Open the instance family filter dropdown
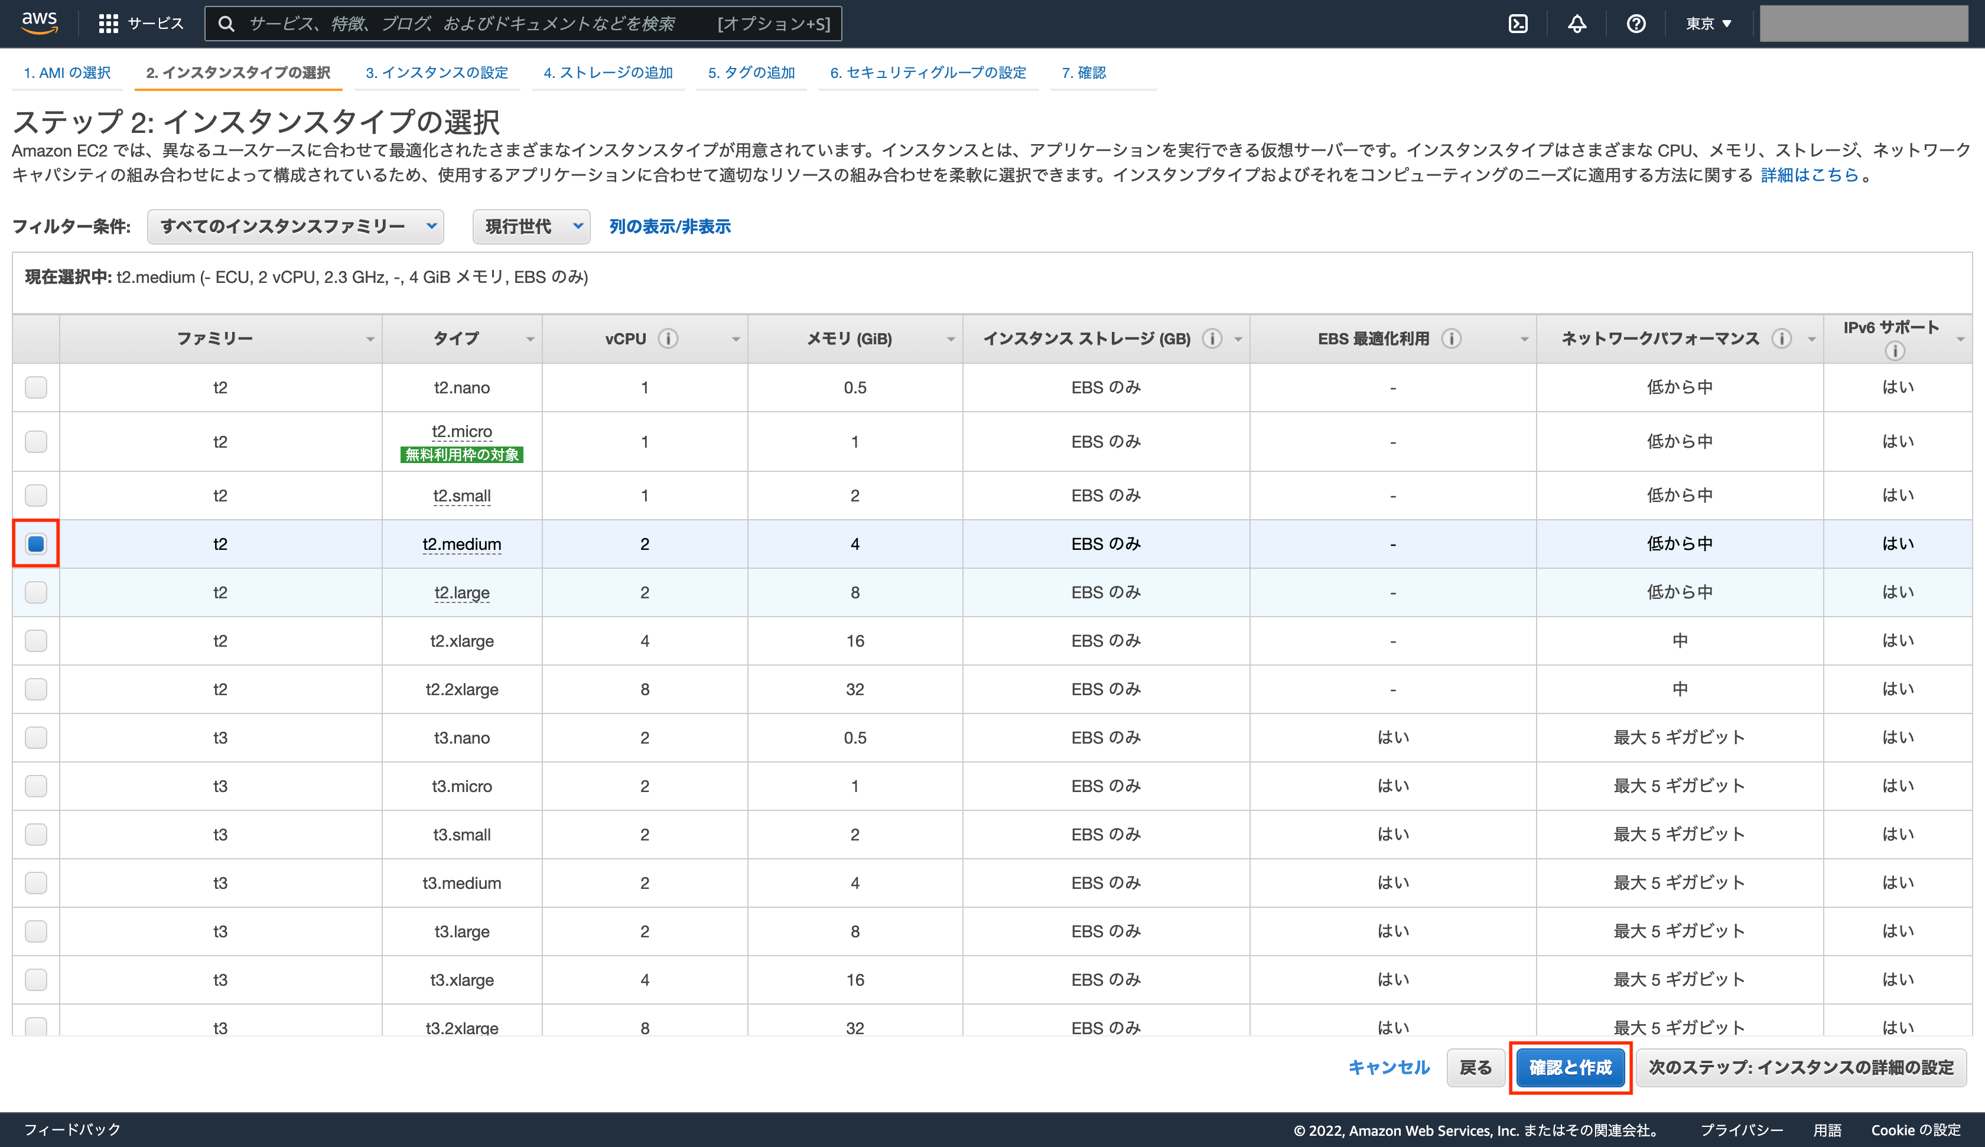 [295, 227]
